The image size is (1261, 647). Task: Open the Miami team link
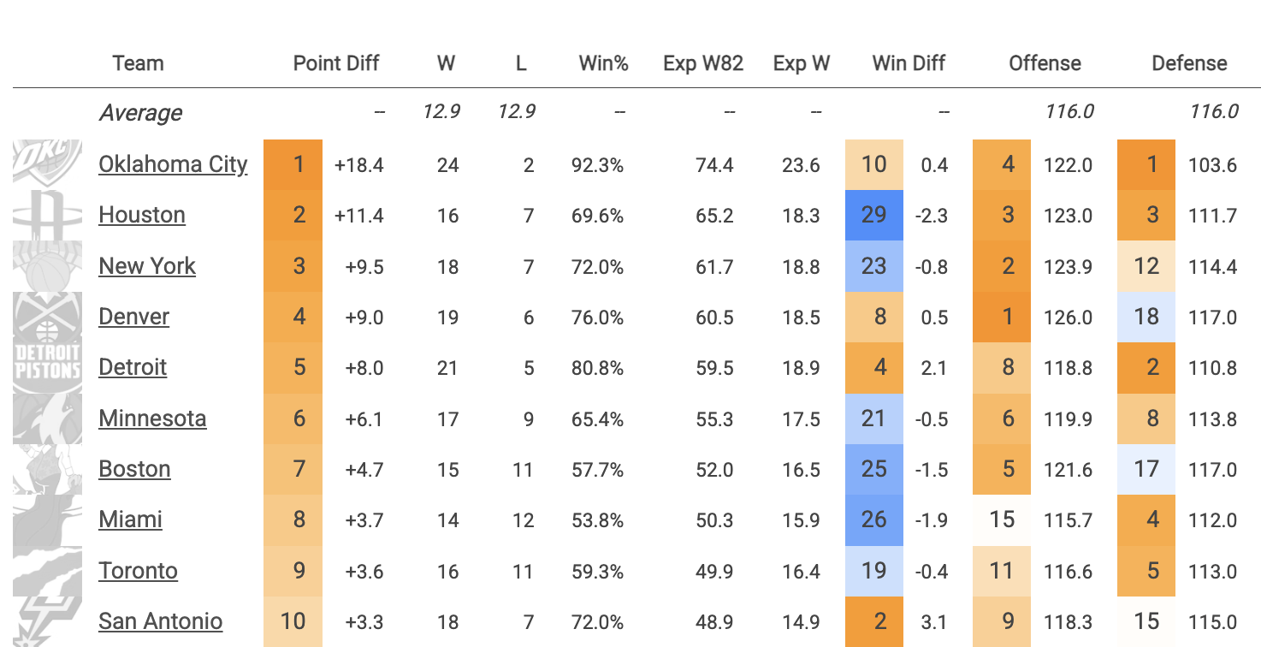(130, 519)
